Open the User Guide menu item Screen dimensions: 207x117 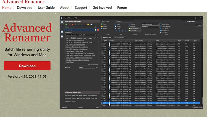(x=46, y=8)
